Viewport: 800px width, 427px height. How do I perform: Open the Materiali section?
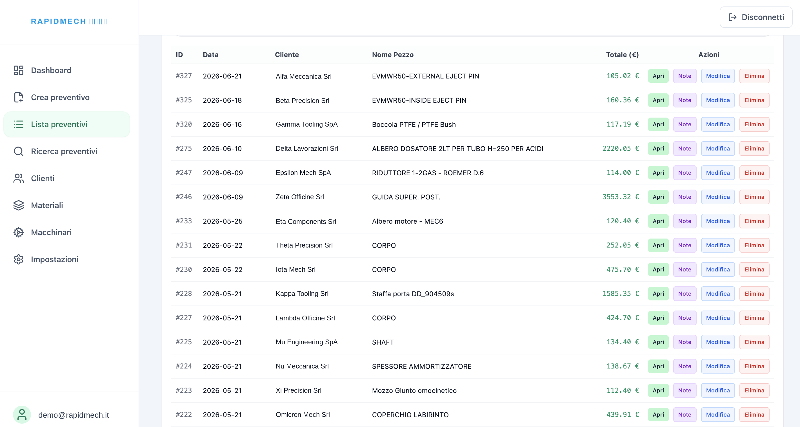(66, 205)
